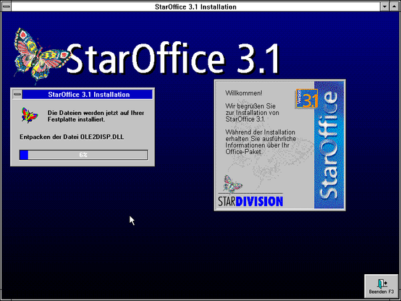Click the butterfly above the STARDIVISION logo
401x301 pixels.
232,184
